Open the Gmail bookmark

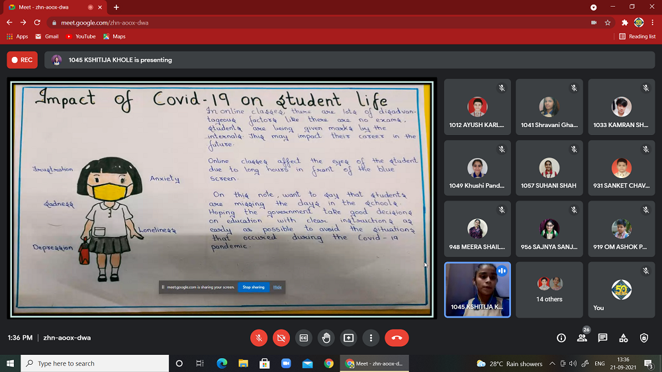47,36
